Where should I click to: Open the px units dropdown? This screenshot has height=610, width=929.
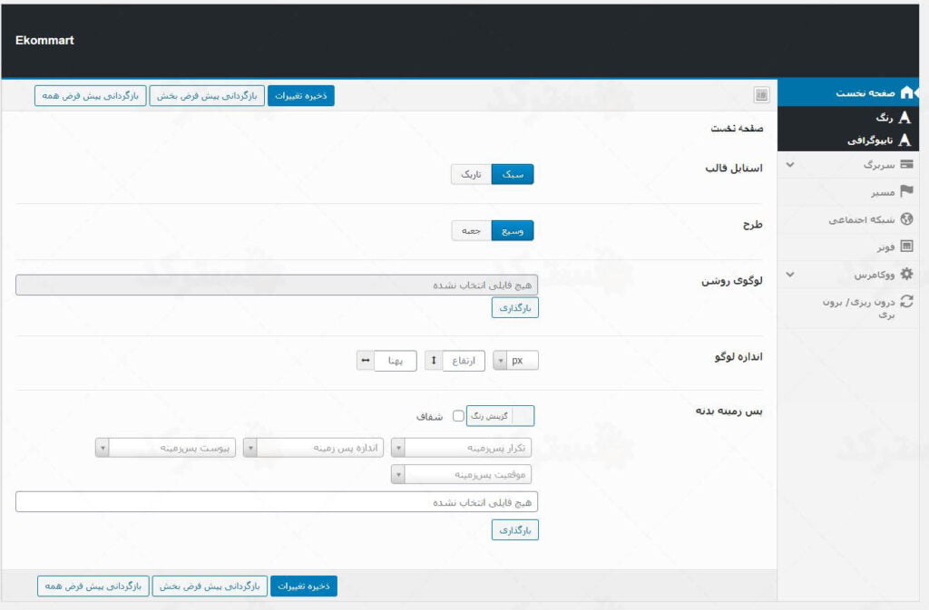515,361
